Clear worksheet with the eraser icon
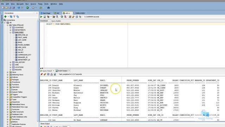 73,17
